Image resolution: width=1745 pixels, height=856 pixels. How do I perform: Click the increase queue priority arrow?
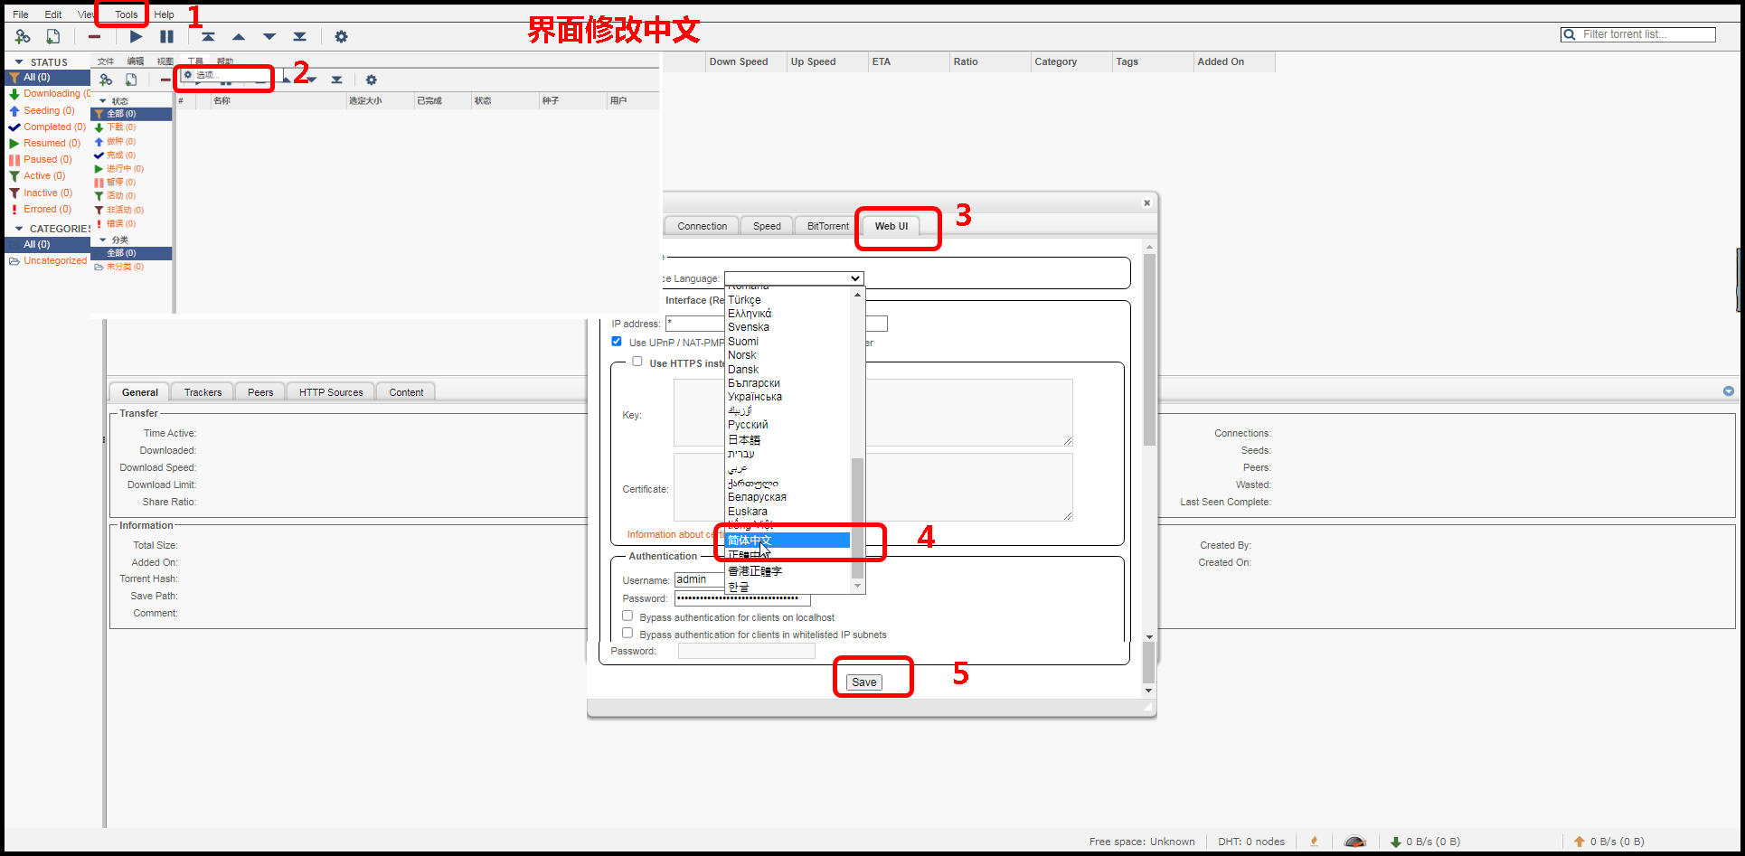tap(239, 37)
